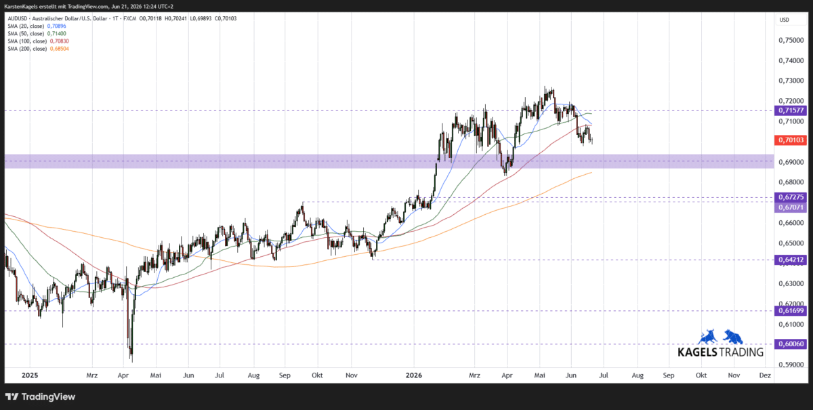Click the 2025 label on time axis
Screen dimensions: 813x410
pos(30,375)
